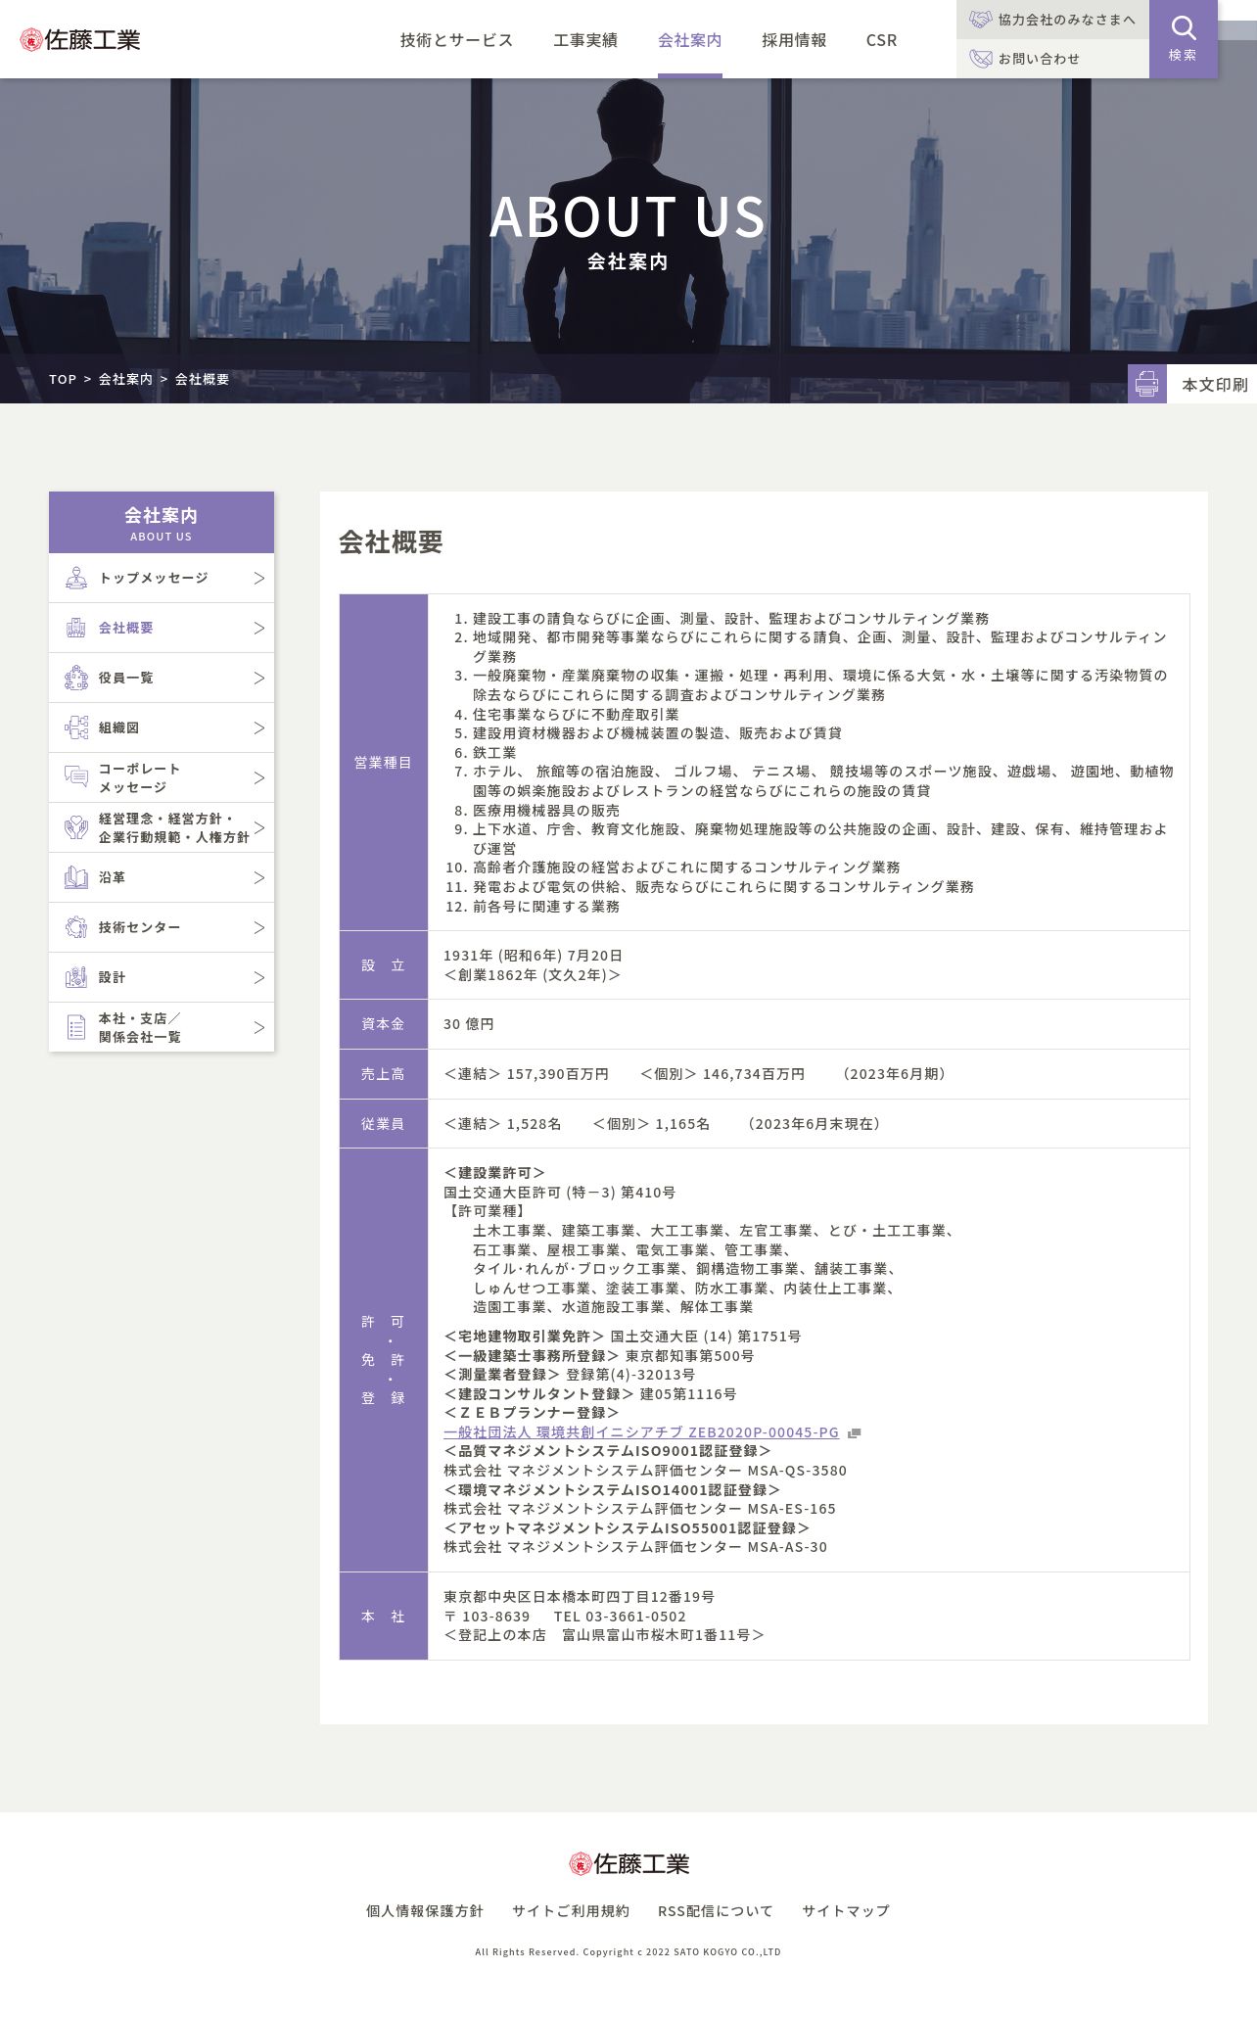Click the gear icon beside 技術センター
Screen dimensions: 1257x2017
pos(76,927)
